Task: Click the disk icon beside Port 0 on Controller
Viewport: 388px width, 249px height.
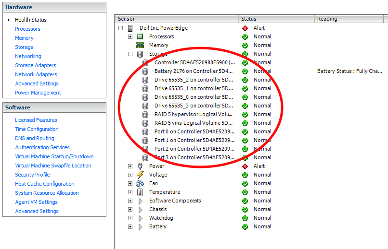Action: click(x=145, y=131)
